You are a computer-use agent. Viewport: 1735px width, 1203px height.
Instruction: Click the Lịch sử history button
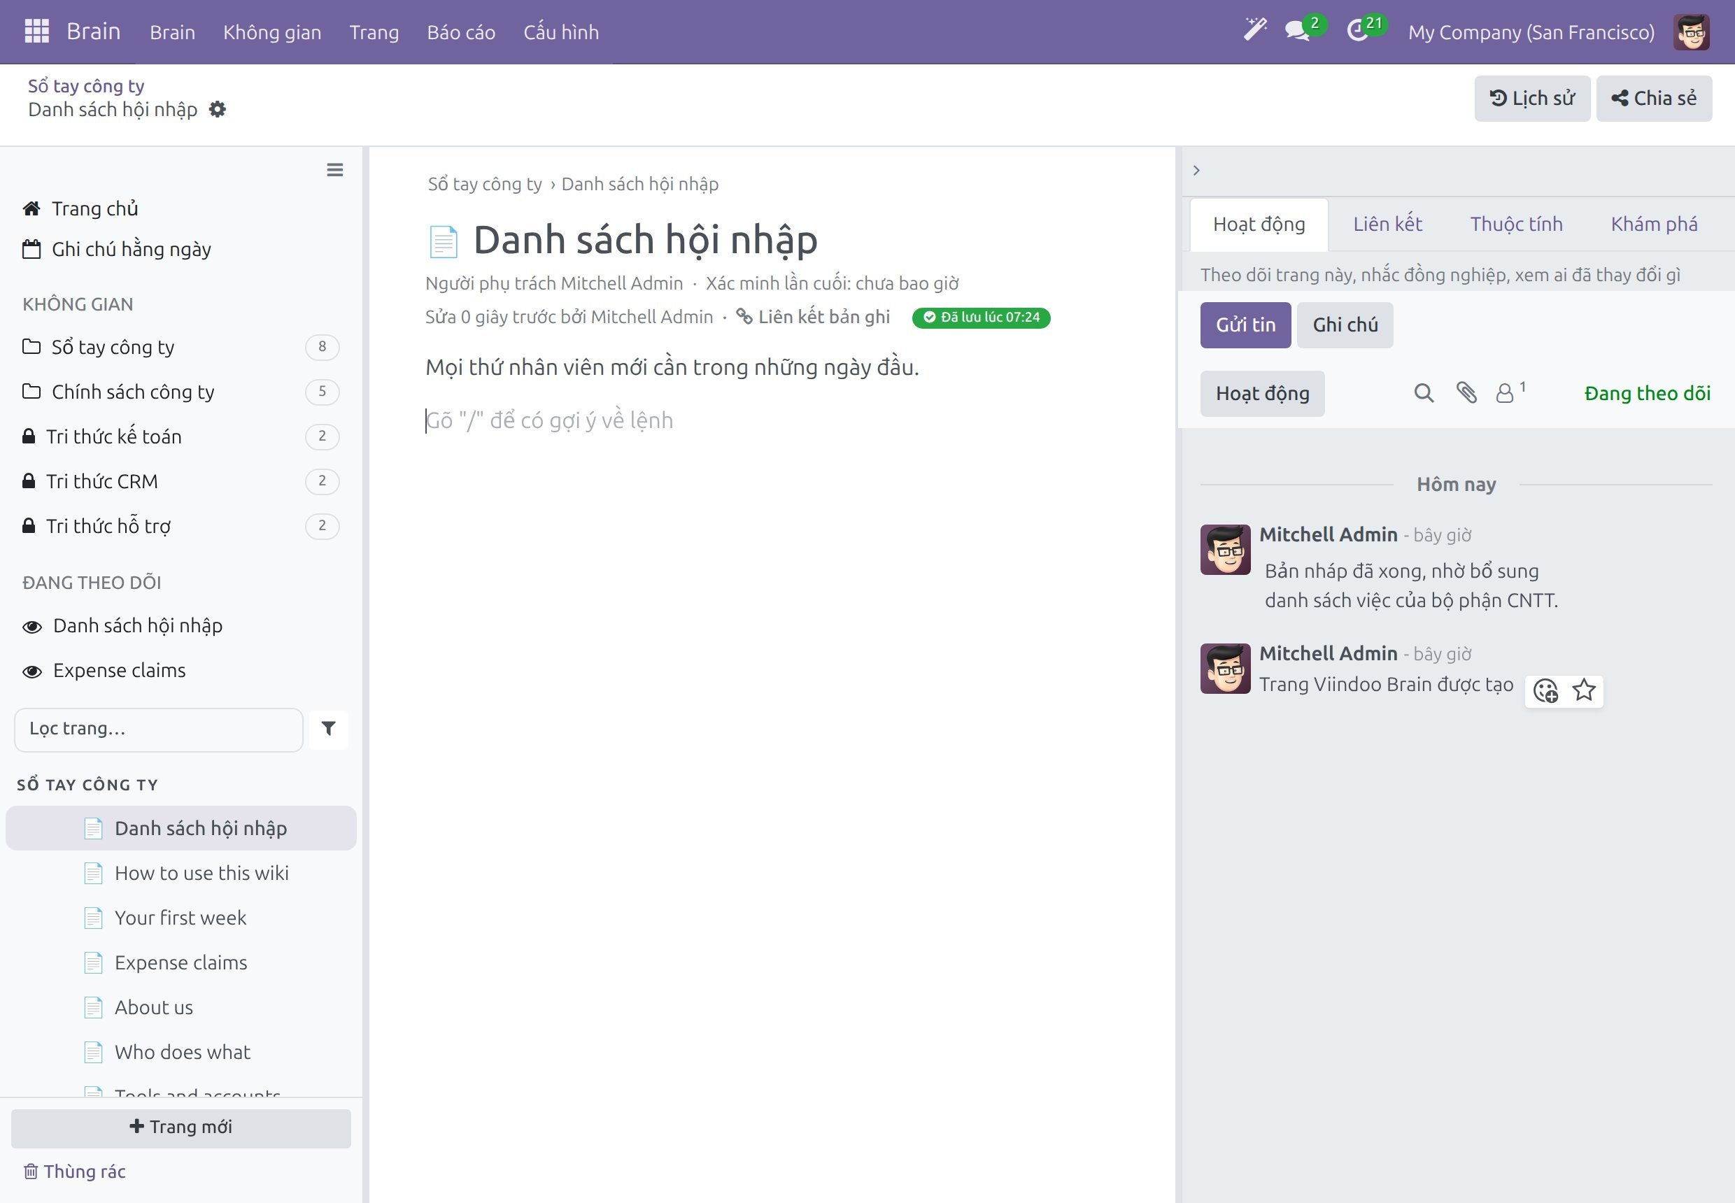click(x=1532, y=99)
